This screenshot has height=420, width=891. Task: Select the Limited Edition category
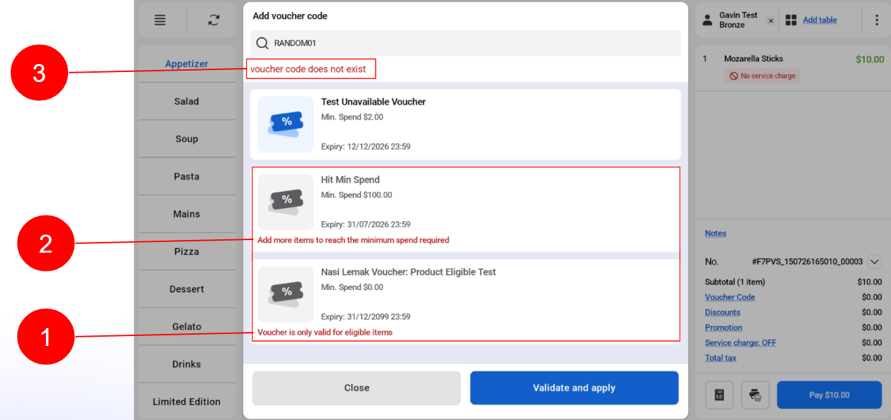coord(187,401)
